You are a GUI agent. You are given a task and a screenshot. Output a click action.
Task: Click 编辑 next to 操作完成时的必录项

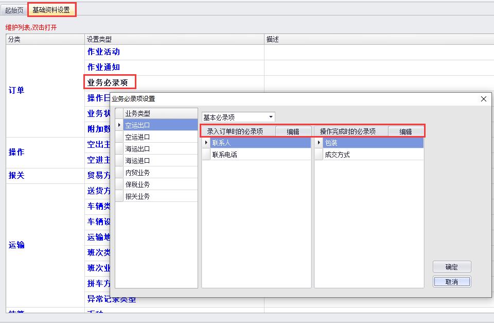(405, 131)
